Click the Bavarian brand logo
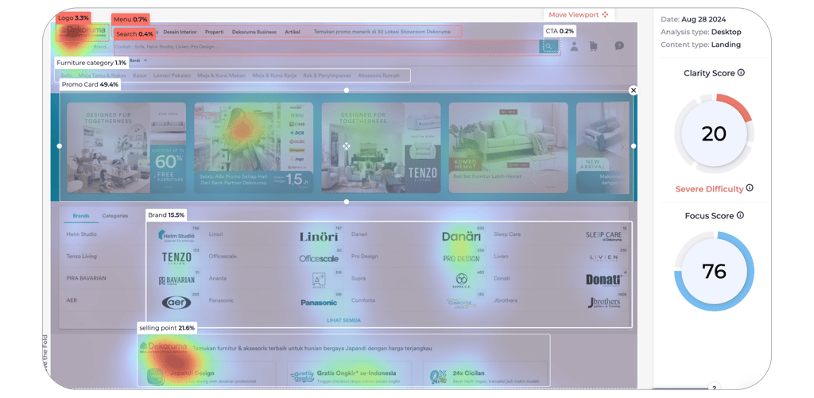Viewport: 814px width, 398px height. click(x=176, y=280)
